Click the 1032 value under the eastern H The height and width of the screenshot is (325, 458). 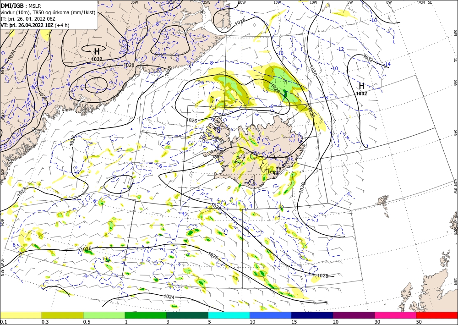click(361, 94)
